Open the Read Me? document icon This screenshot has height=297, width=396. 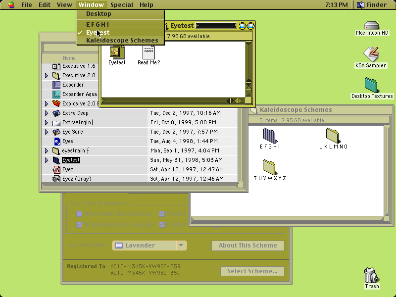click(x=149, y=52)
